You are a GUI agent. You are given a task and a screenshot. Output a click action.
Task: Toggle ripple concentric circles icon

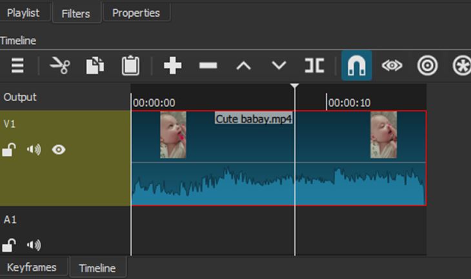(427, 65)
